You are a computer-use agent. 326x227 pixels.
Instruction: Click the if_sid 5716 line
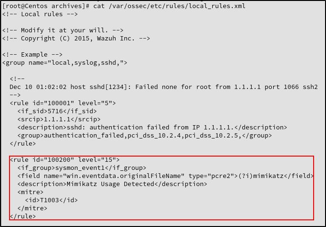(x=57, y=111)
